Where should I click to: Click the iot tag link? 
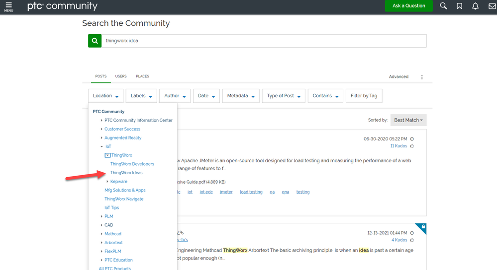coord(190,192)
